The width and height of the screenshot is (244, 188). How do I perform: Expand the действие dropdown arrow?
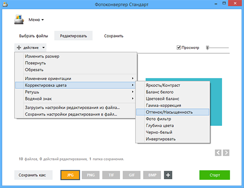click(x=43, y=47)
